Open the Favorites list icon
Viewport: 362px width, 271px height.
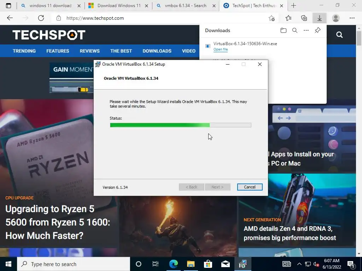288,18
